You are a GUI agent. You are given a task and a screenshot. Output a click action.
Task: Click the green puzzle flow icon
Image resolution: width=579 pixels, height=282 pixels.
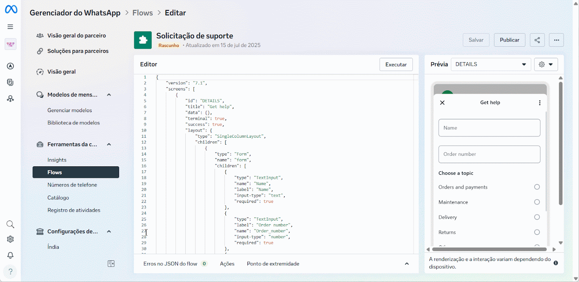click(x=143, y=40)
